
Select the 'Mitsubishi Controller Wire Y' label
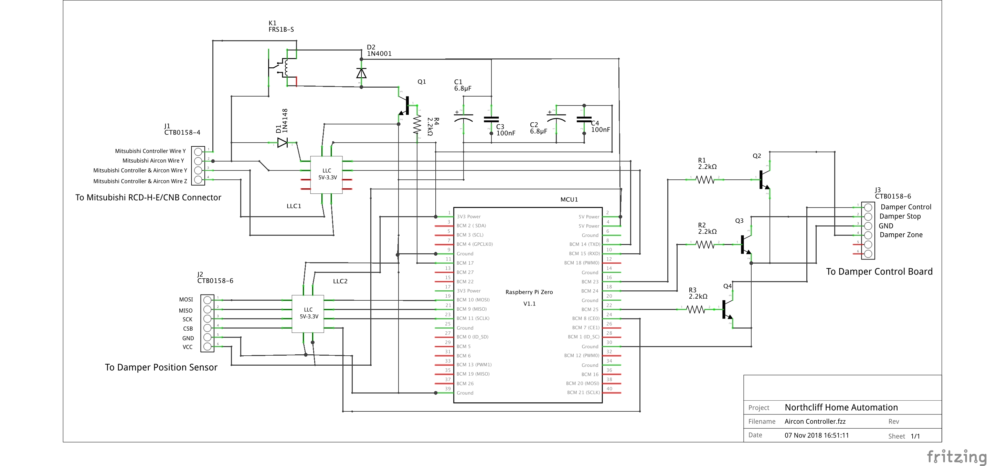click(x=150, y=151)
